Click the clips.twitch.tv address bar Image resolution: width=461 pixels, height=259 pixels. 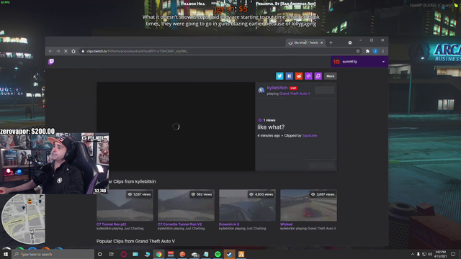coord(218,51)
